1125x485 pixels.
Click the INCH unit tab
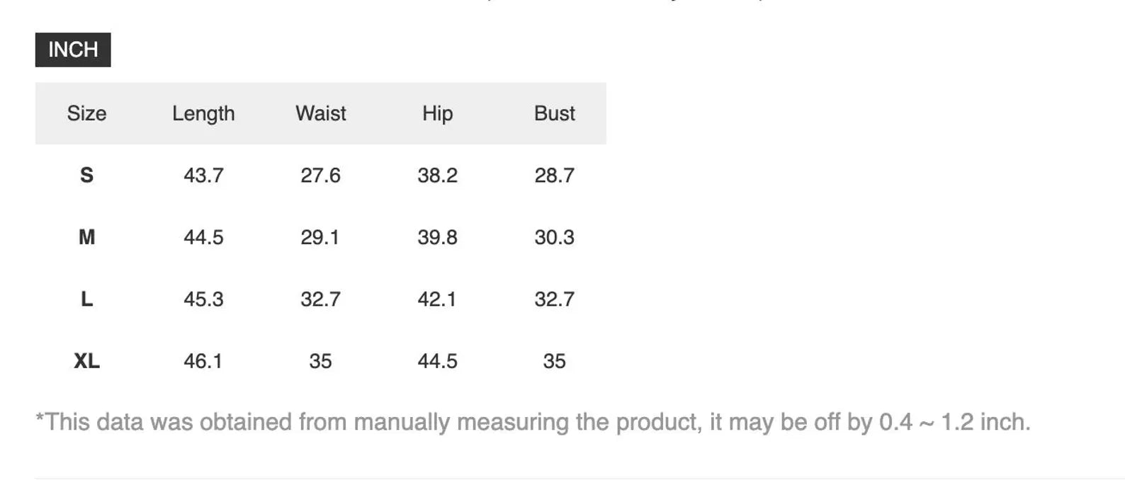(73, 50)
